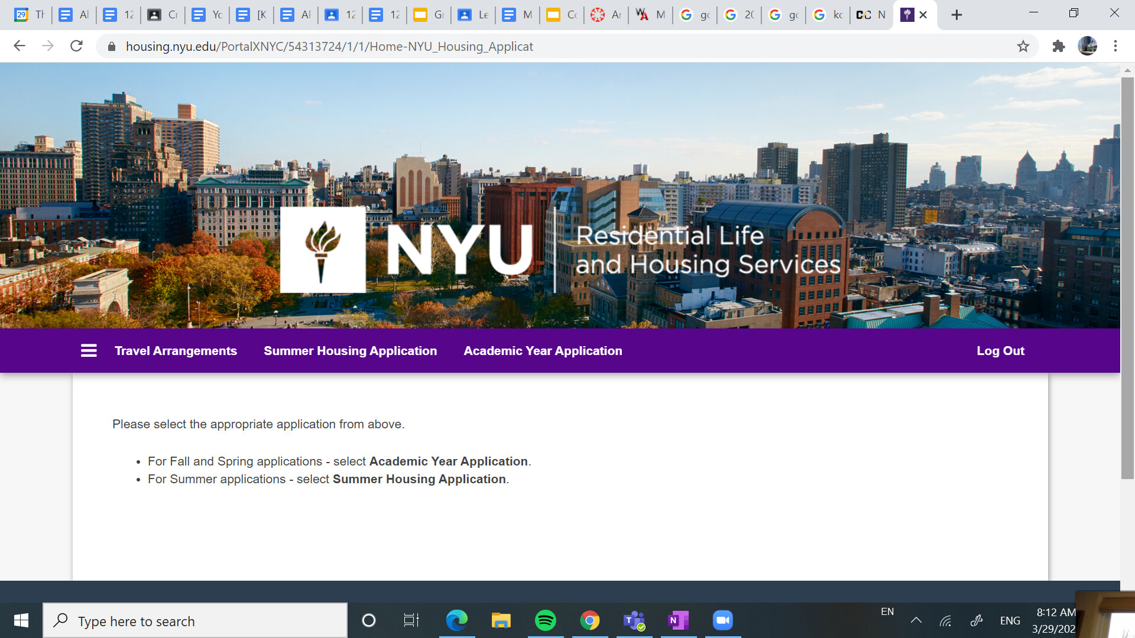
Task: Bookmark this page with star icon
Action: pyautogui.click(x=1023, y=46)
